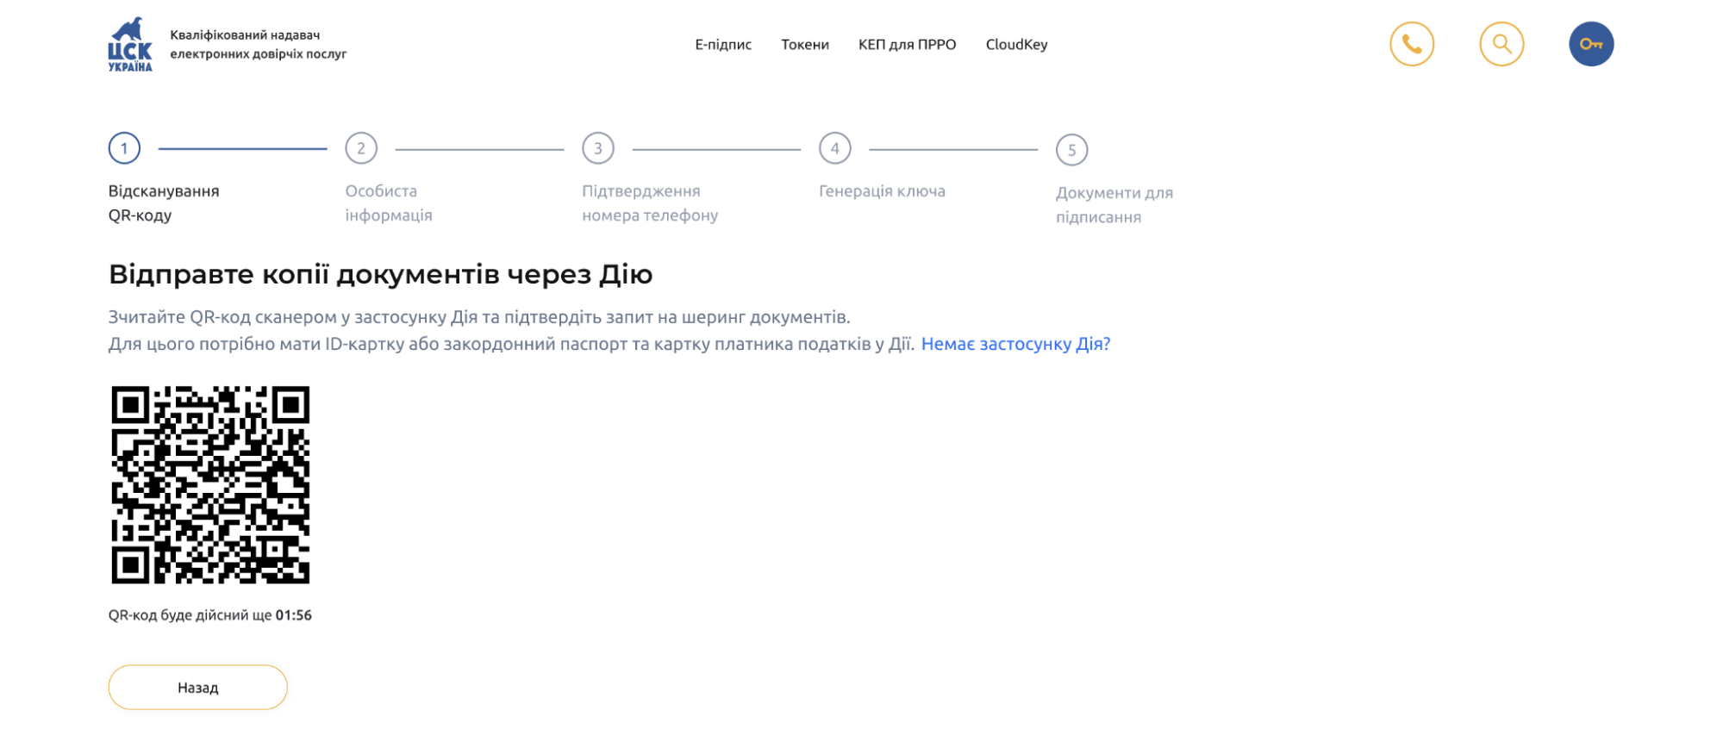Follow the Немає застосунку Дія? link

coord(1015,344)
